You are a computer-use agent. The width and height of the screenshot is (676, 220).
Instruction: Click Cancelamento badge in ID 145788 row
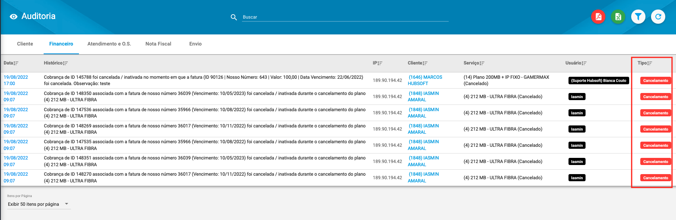click(656, 80)
